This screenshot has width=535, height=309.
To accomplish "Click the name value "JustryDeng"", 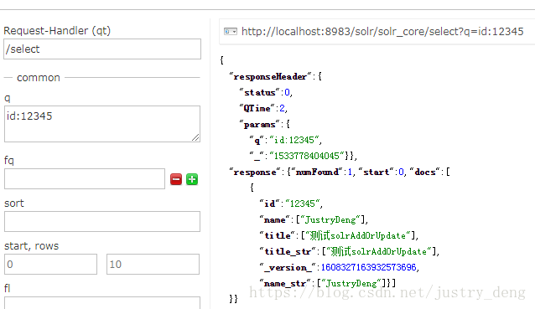I will (x=330, y=219).
